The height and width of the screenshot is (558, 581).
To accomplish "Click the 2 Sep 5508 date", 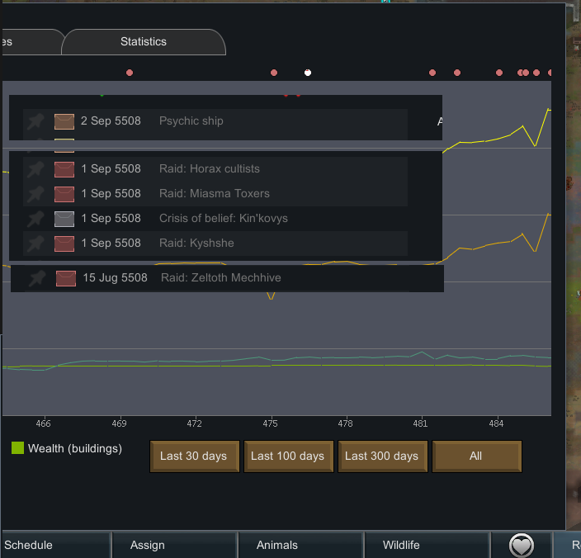I will click(111, 121).
